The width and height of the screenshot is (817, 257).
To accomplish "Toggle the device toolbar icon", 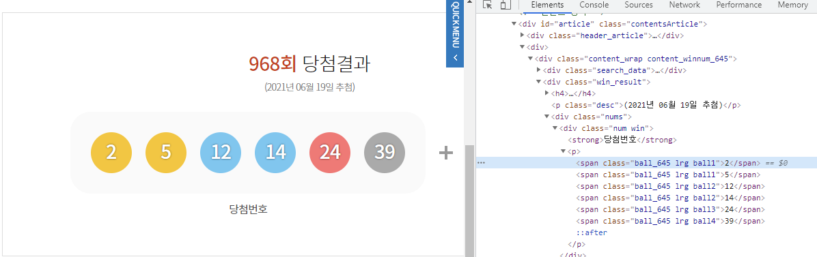I will pyautogui.click(x=505, y=5).
